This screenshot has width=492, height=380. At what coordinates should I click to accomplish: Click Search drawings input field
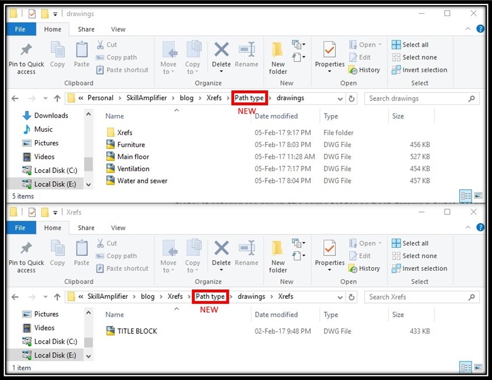(422, 98)
